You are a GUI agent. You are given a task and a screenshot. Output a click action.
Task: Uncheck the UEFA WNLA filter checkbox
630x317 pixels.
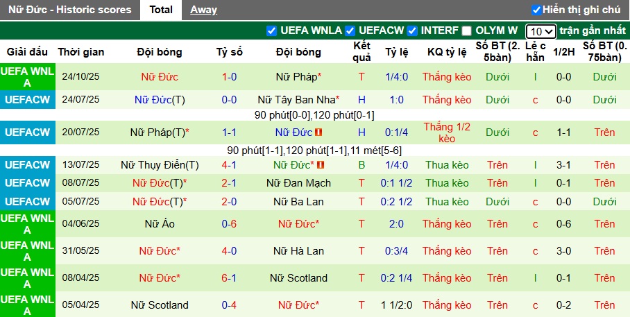pyautogui.click(x=272, y=31)
